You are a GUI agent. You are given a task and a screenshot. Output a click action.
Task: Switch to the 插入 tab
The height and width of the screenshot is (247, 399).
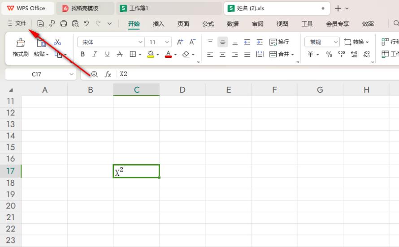pyautogui.click(x=158, y=24)
